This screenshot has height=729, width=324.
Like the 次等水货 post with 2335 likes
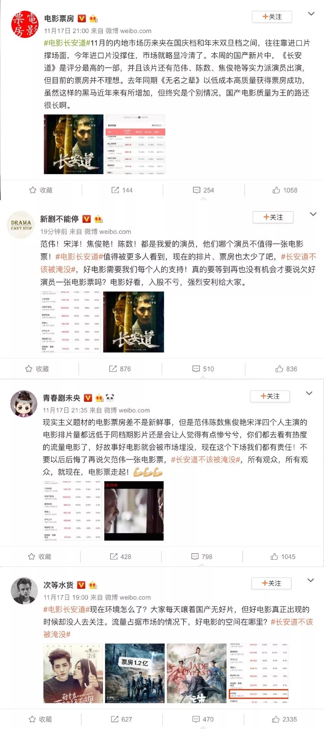click(284, 719)
